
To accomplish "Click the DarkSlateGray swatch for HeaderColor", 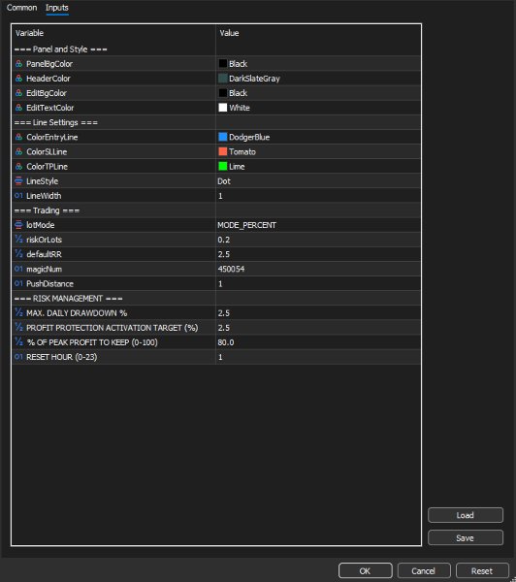I will [223, 79].
